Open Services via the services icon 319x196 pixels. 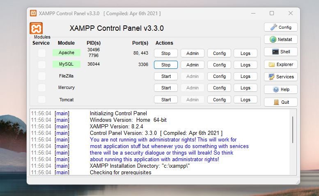[271, 77]
